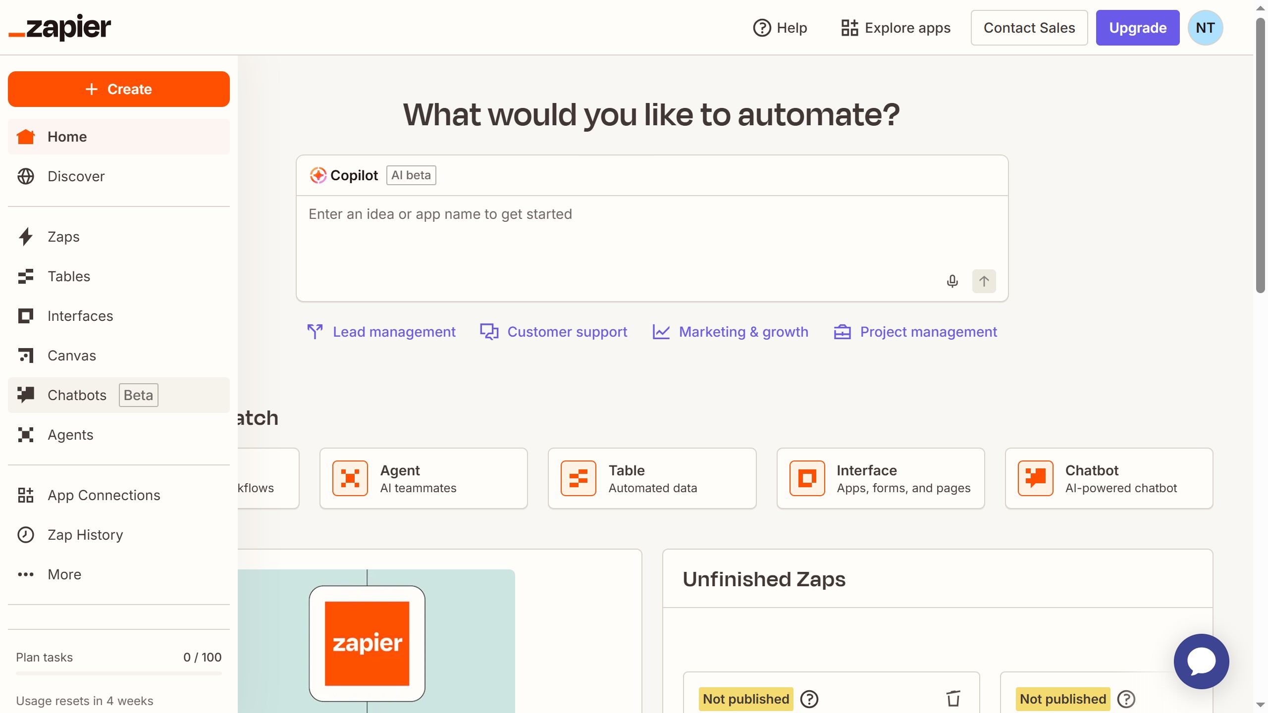
Task: Select the Marketing & growth suggestion
Action: pos(730,332)
